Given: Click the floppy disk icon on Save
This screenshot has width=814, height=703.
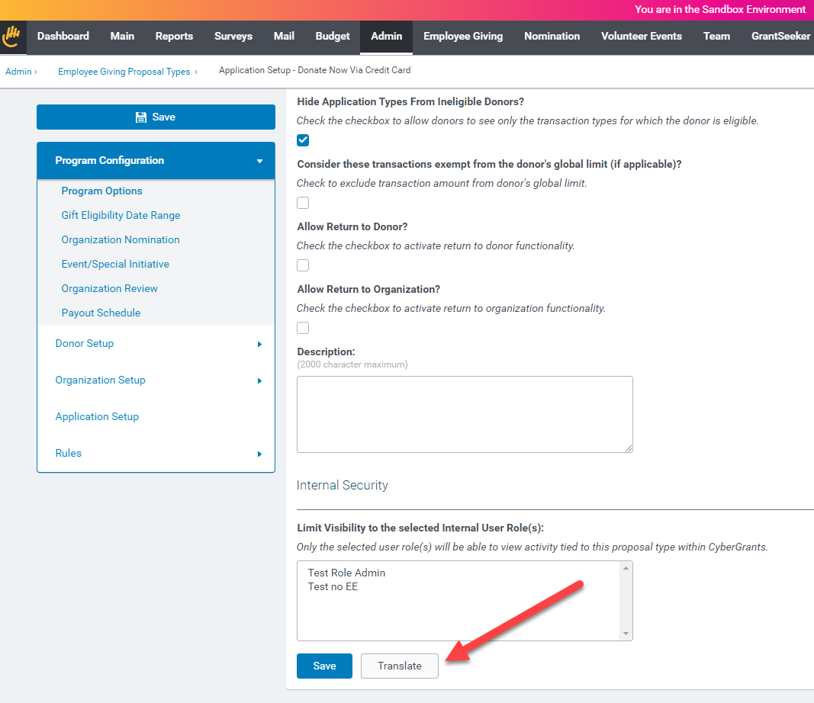Looking at the screenshot, I should tap(140, 117).
